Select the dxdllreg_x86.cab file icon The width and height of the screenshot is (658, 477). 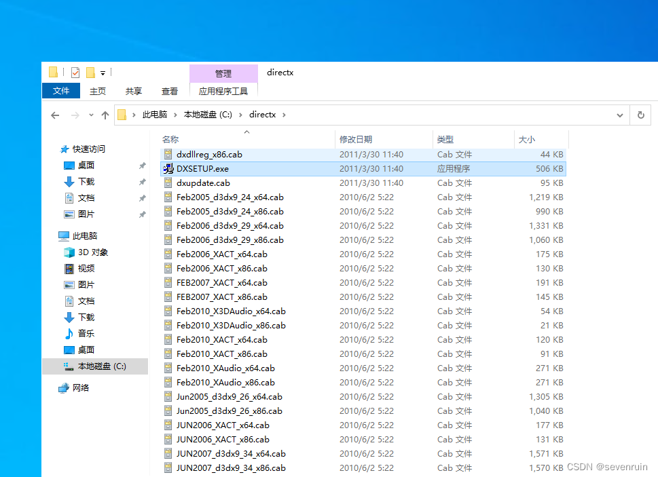pos(168,155)
